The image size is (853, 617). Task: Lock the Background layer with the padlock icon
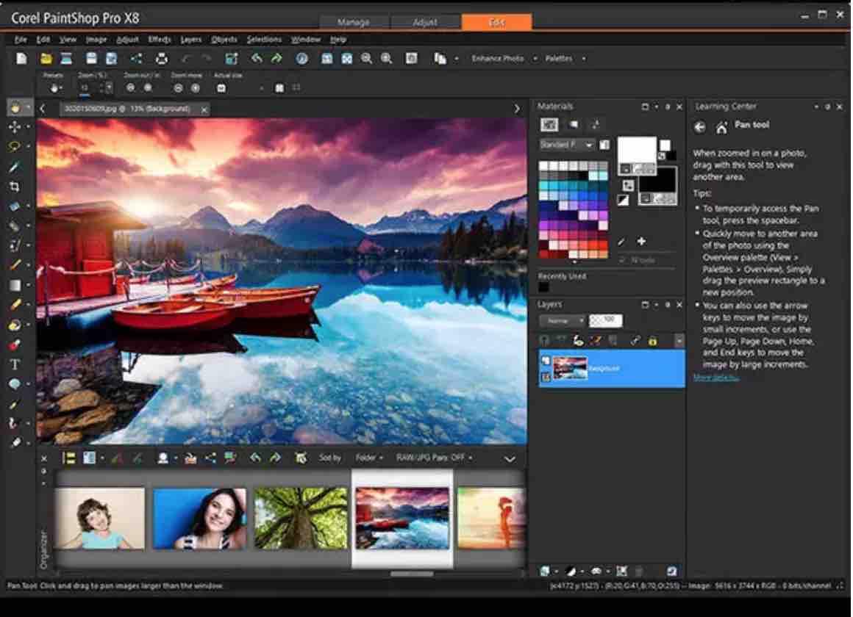click(653, 340)
